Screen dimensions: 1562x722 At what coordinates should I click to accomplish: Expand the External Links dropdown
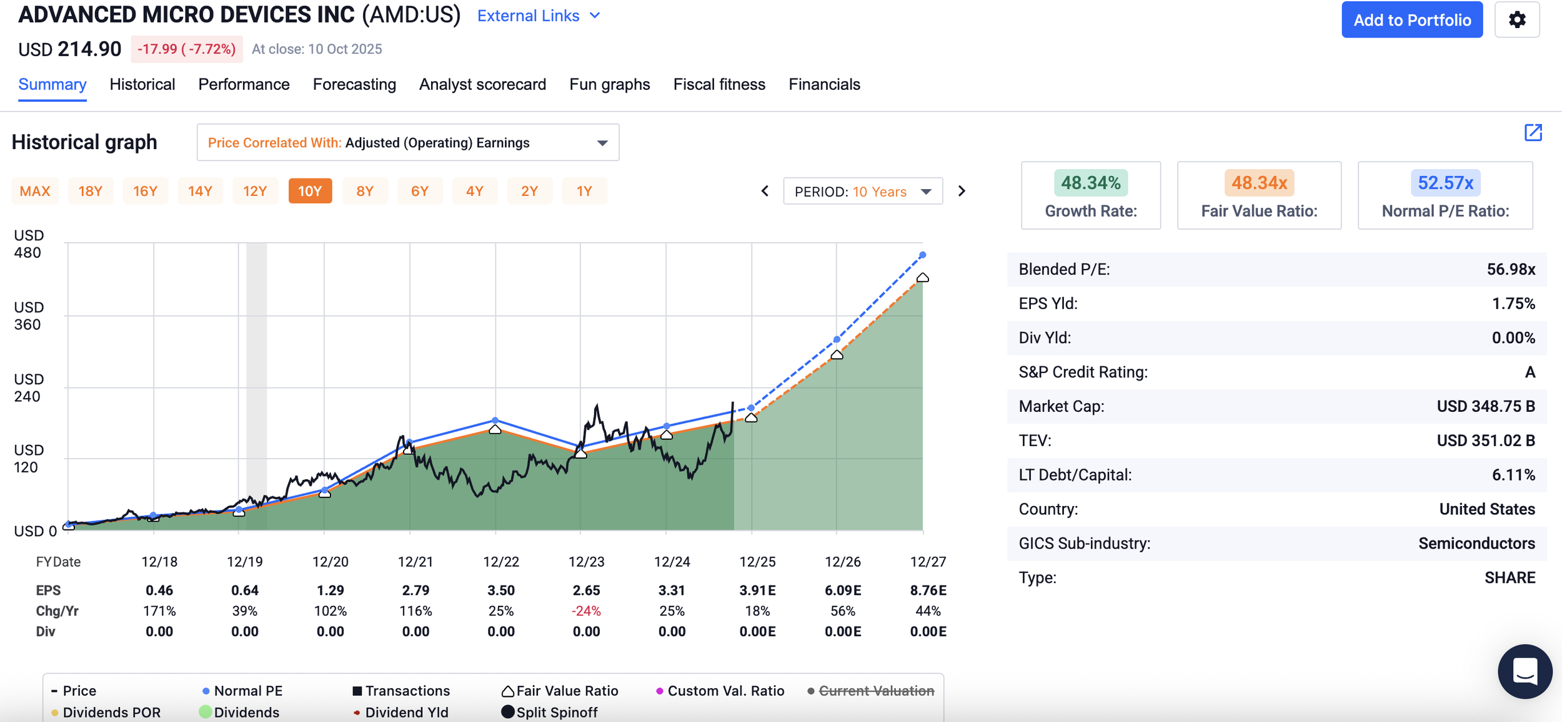[539, 16]
